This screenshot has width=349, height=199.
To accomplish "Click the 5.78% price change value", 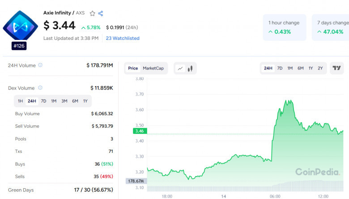I will [x=91, y=28].
